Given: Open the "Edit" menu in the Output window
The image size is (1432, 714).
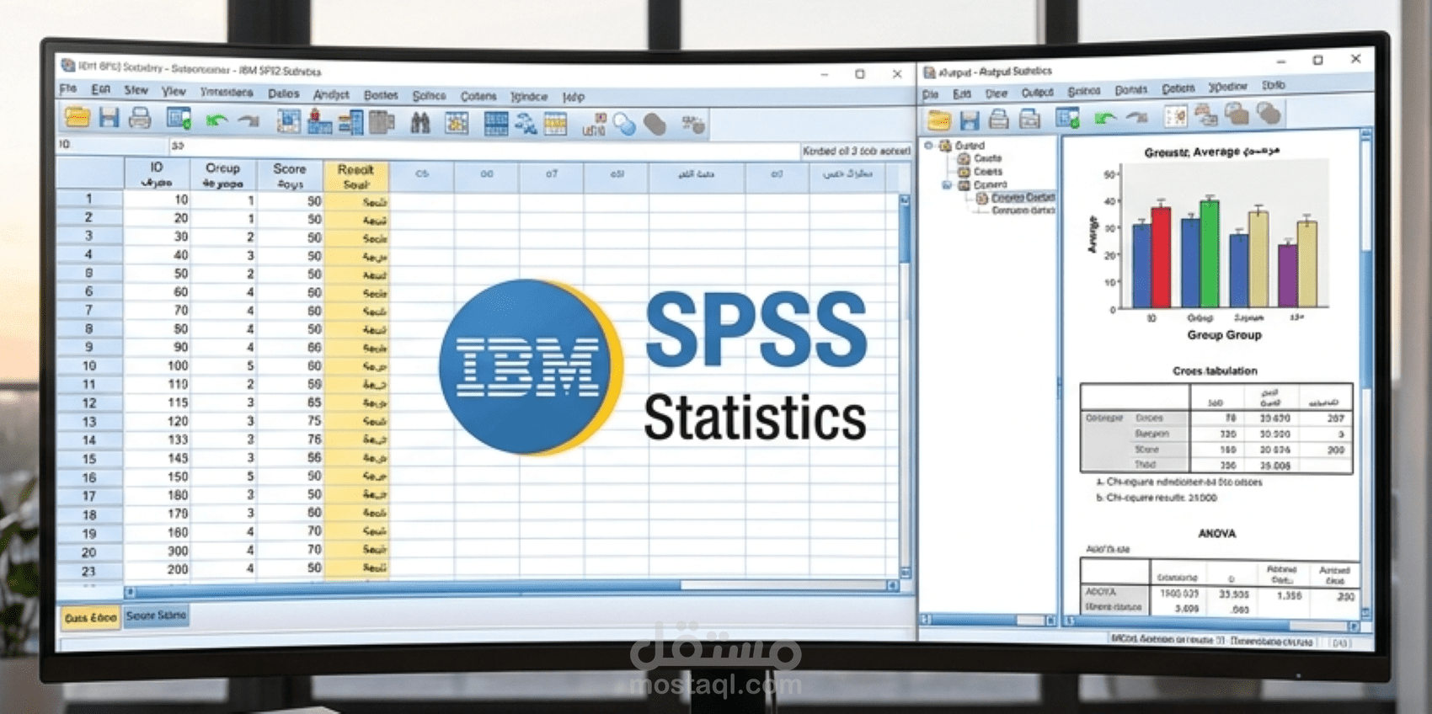Looking at the screenshot, I should [x=962, y=93].
